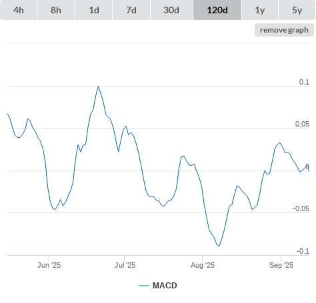Screen dimensions: 316x303
Task: Click the blue MACD legend line marker
Action: (x=144, y=286)
